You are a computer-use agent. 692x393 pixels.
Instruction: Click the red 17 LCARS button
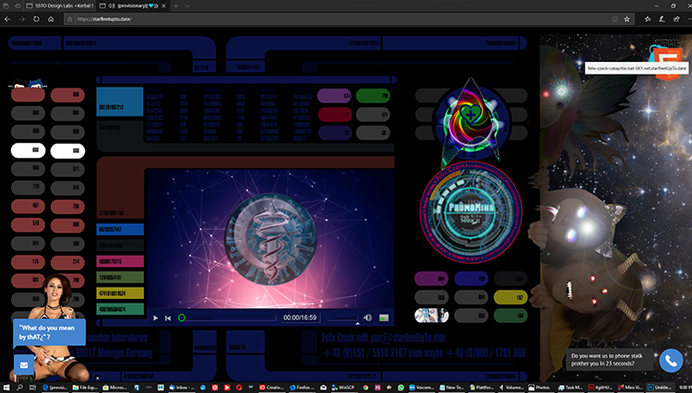(x=334, y=114)
